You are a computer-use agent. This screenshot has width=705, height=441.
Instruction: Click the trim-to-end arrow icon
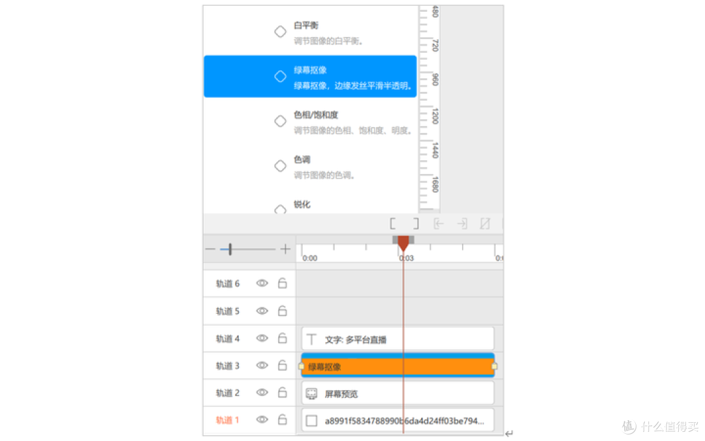(462, 223)
